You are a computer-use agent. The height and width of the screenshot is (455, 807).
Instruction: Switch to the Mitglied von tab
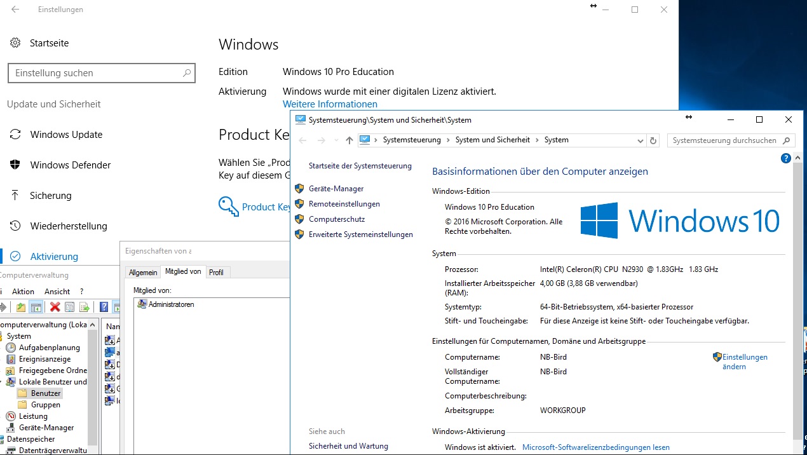click(x=183, y=271)
